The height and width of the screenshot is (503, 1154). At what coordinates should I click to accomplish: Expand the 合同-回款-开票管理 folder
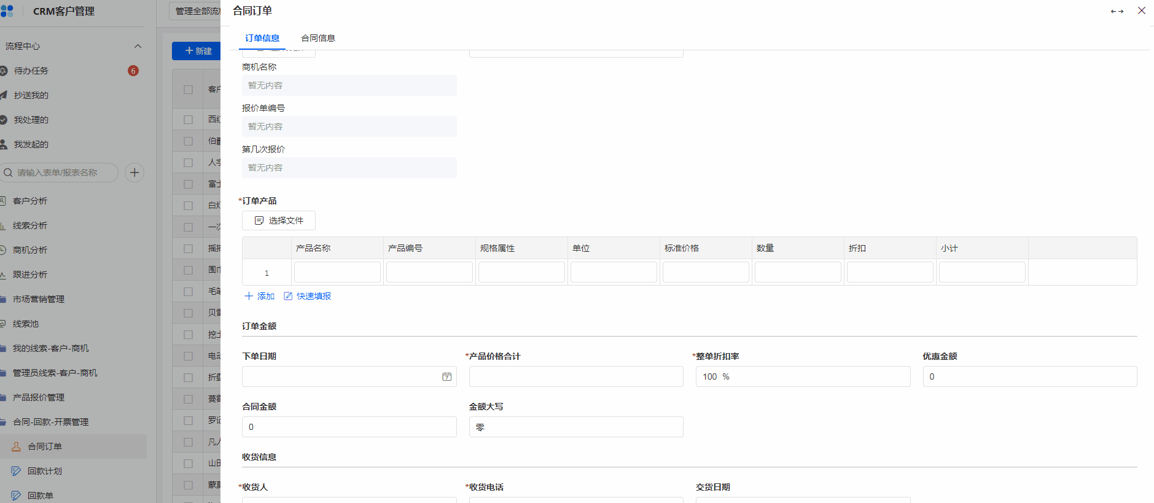click(x=50, y=422)
